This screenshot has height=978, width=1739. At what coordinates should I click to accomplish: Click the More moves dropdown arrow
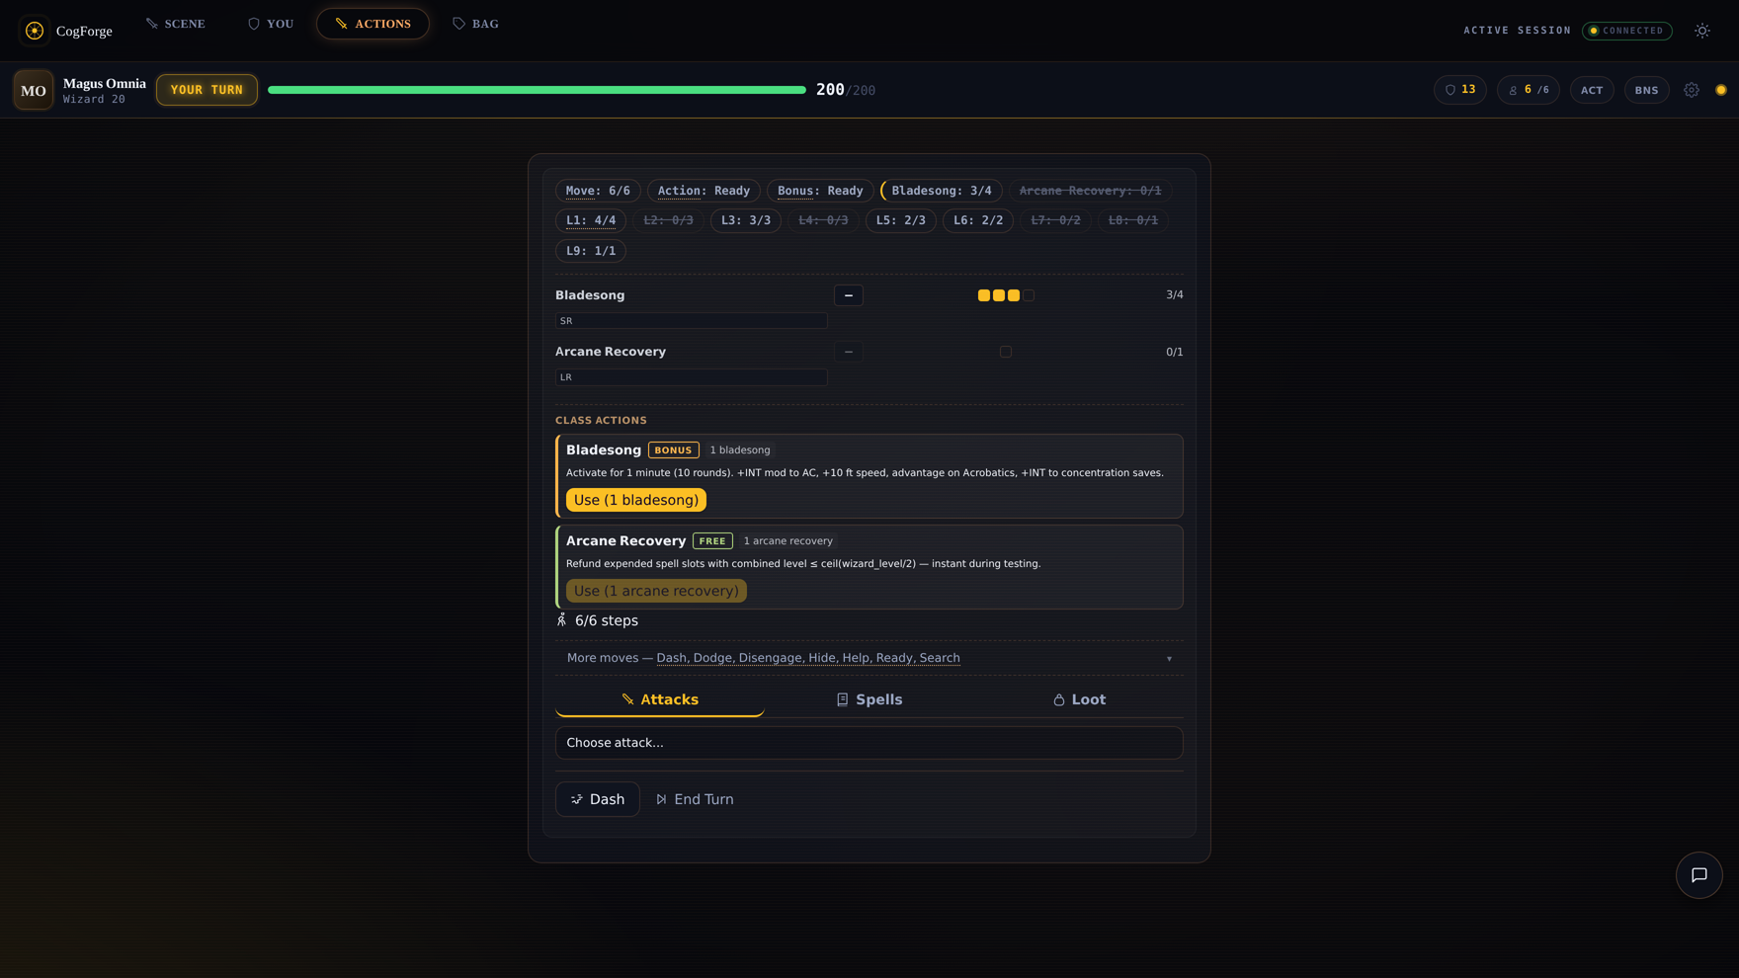(1169, 659)
